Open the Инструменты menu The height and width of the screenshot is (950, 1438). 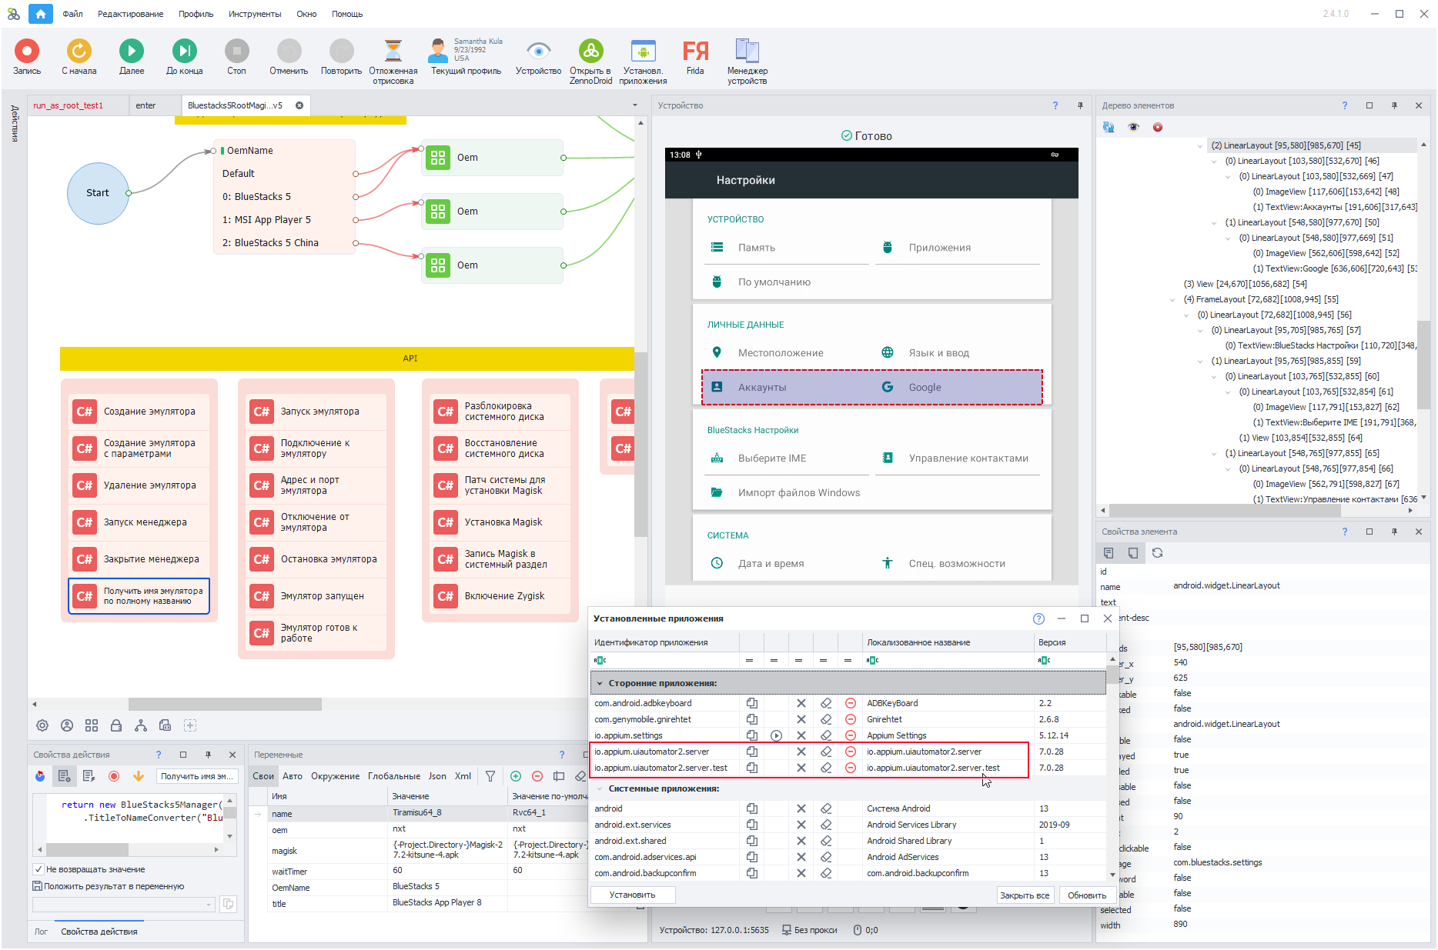point(254,14)
